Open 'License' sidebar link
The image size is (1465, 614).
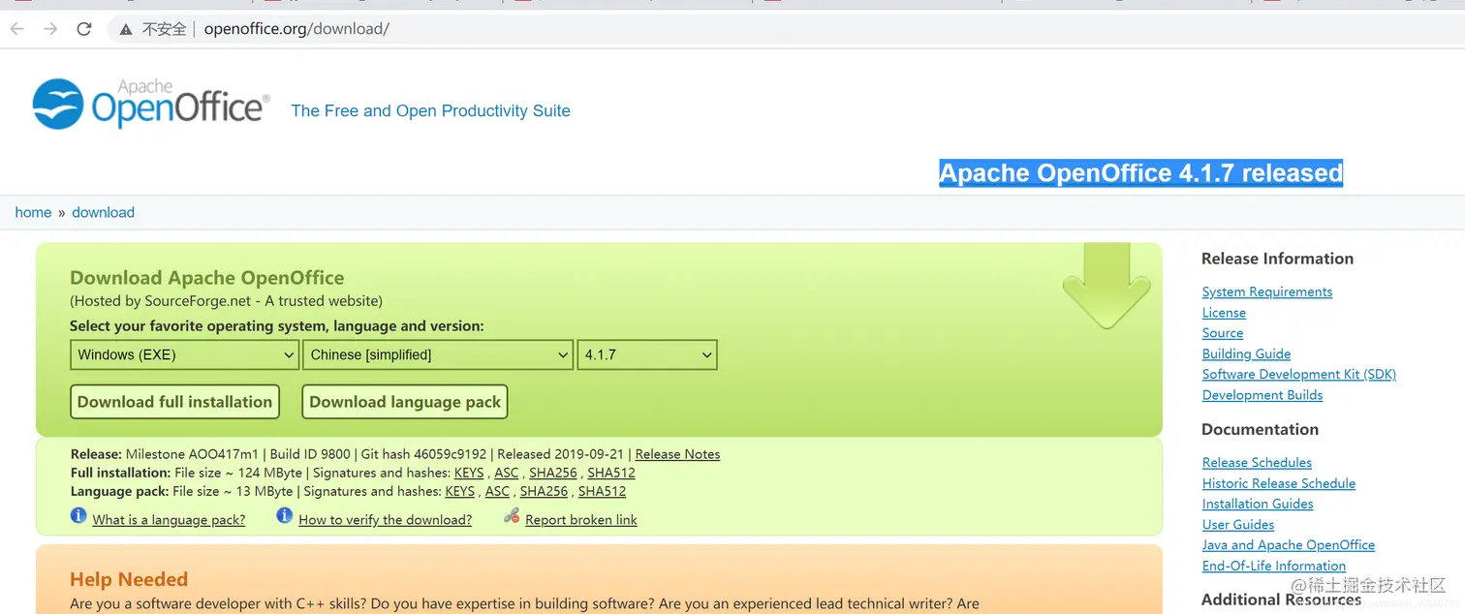point(1224,313)
